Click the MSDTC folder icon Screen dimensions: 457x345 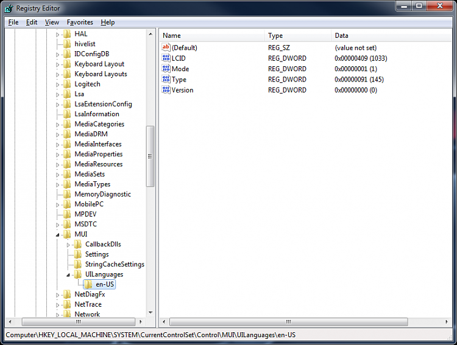point(67,224)
